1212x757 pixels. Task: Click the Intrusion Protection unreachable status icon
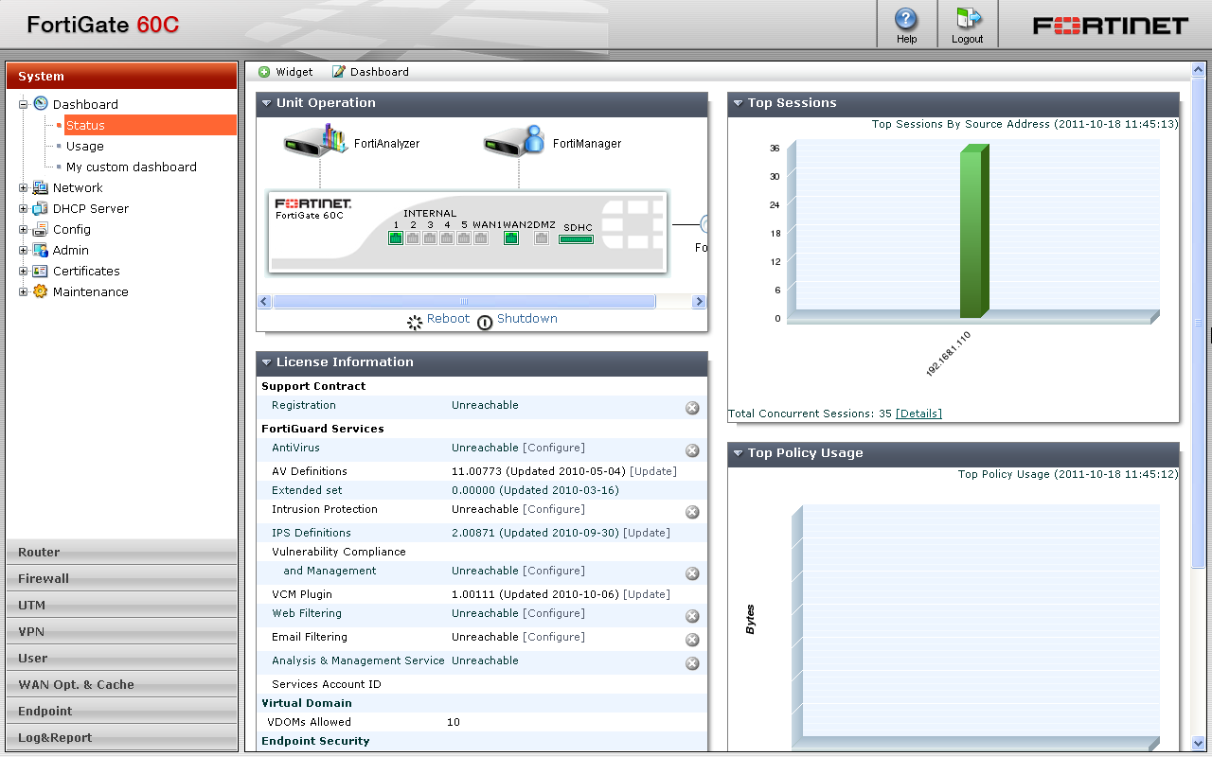[x=692, y=512]
